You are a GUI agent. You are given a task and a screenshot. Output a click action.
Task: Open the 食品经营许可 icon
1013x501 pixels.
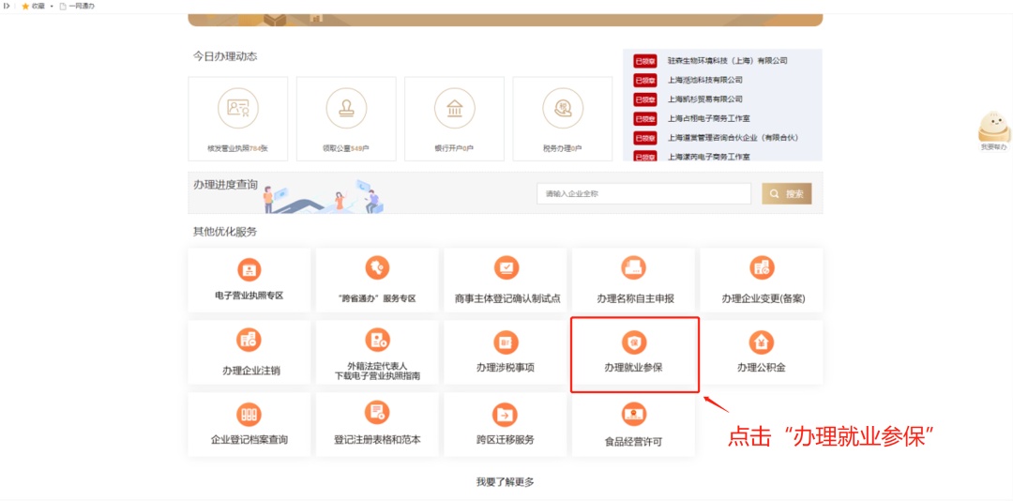click(634, 414)
